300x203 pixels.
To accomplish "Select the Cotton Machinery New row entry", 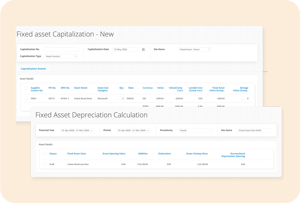I will tap(78, 164).
